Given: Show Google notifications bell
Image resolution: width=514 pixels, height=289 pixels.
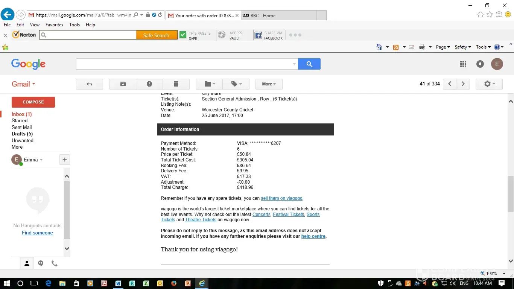Looking at the screenshot, I should coord(480,64).
